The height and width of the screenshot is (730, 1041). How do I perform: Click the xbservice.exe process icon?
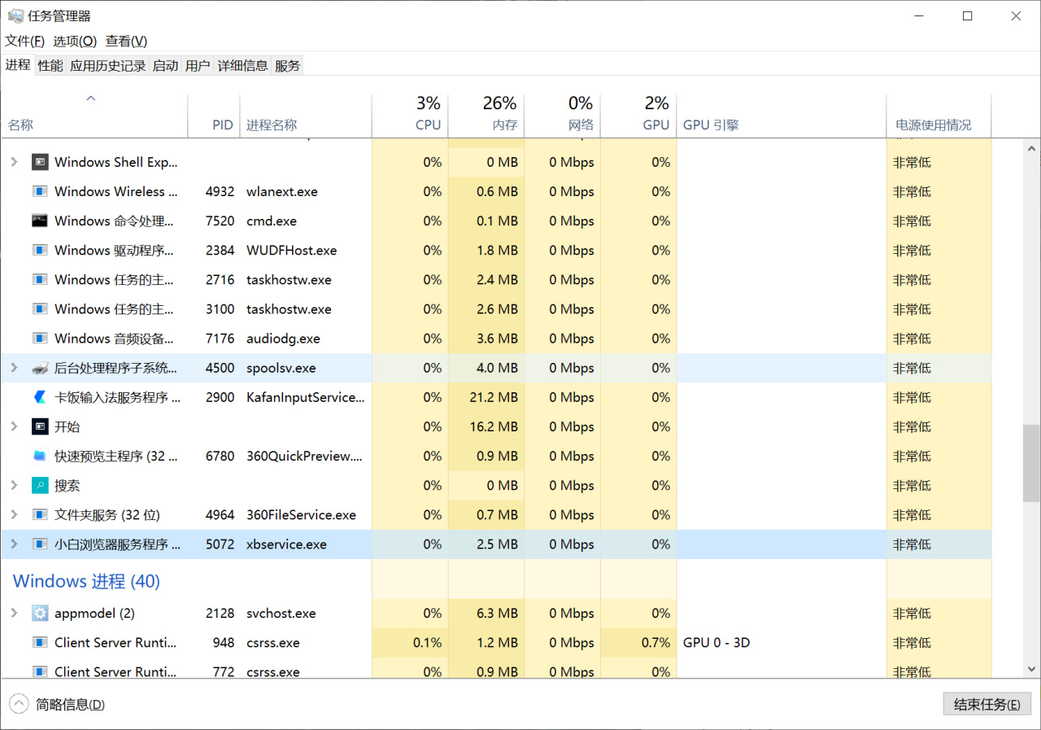pyautogui.click(x=40, y=544)
